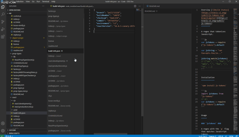Click the split editor right icon
Image resolution: width=239 pixels, height=137 pixels.
click(x=135, y=6)
